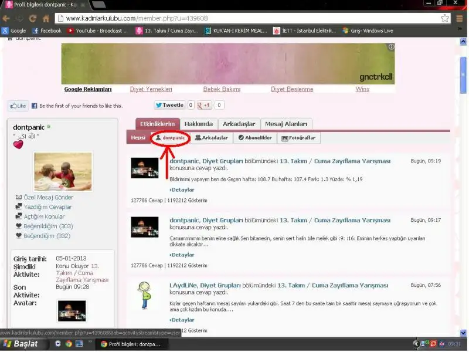The height and width of the screenshot is (352, 469).
Task: Select the Arkadaşlar activity filter
Action: pos(212,138)
